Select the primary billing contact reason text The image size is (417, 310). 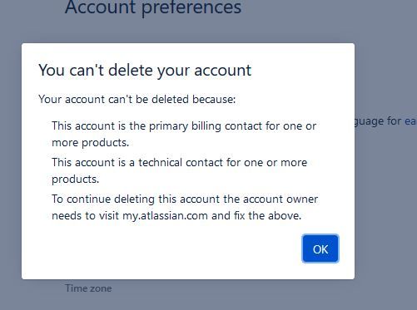click(x=184, y=134)
